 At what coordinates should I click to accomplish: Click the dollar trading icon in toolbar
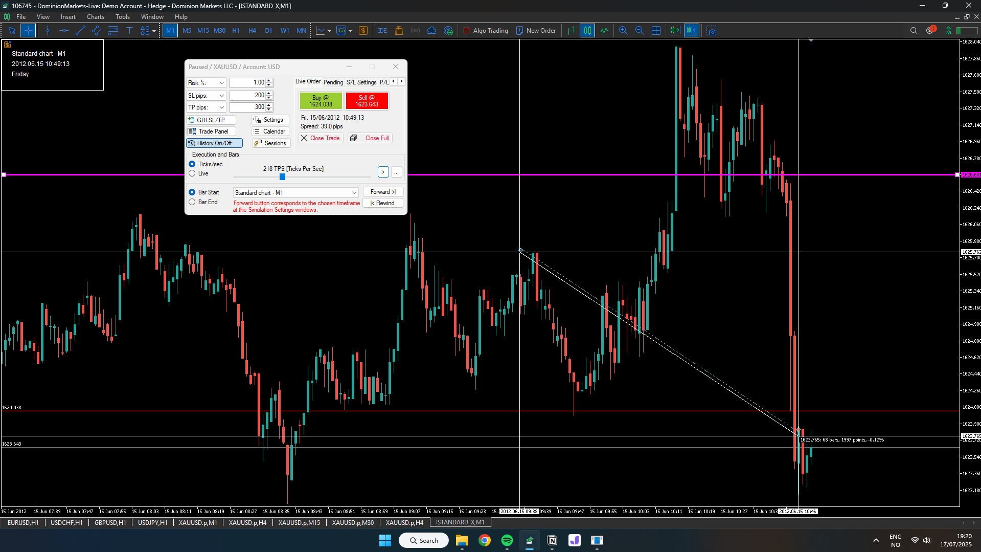tap(363, 31)
